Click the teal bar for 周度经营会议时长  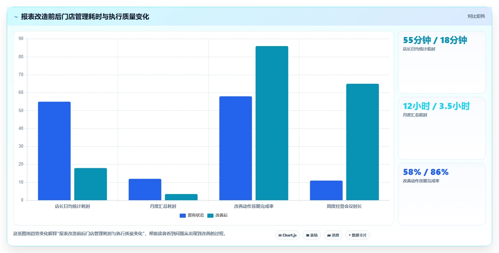(362, 142)
